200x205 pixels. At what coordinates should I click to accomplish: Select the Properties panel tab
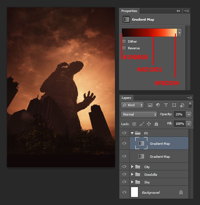(129, 11)
